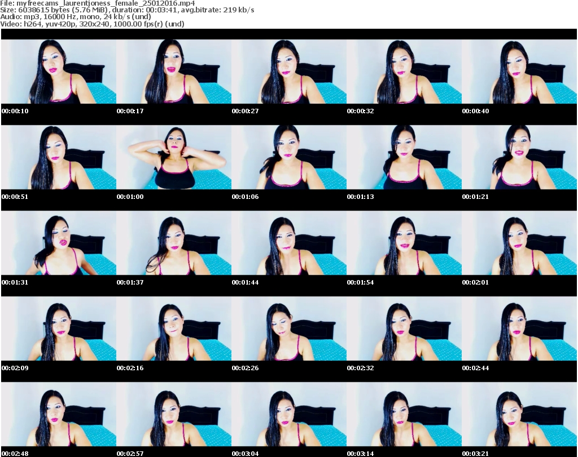Select the thumbnail at timestamp 00:02:09
The image size is (578, 457).
pos(59,329)
